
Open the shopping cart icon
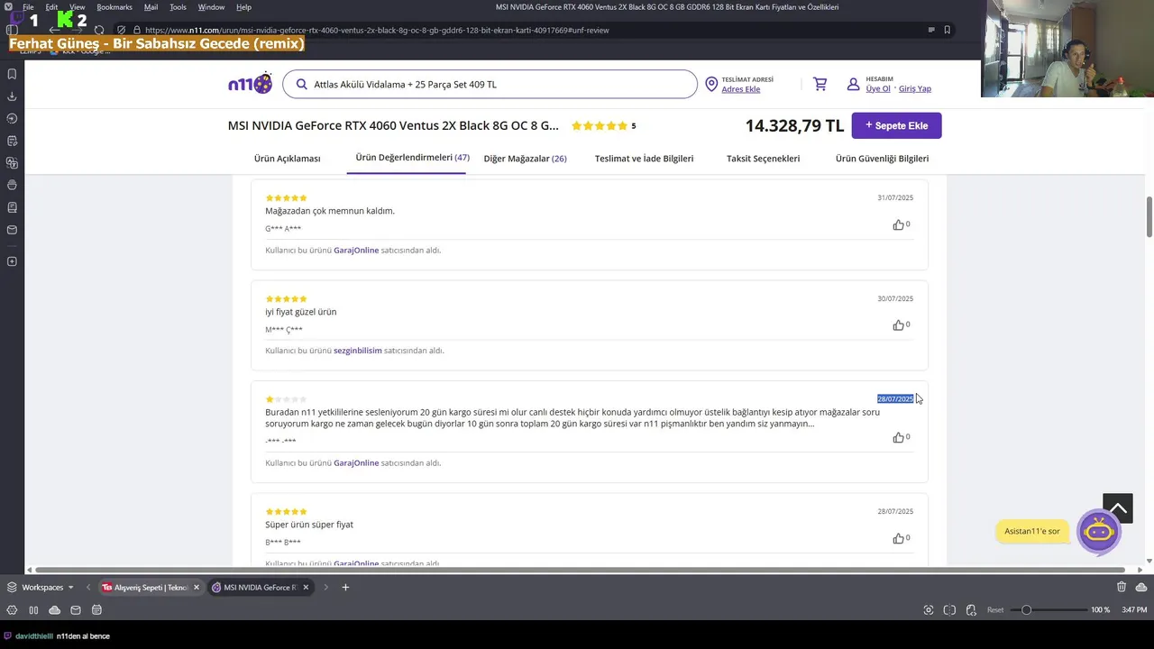tap(820, 84)
